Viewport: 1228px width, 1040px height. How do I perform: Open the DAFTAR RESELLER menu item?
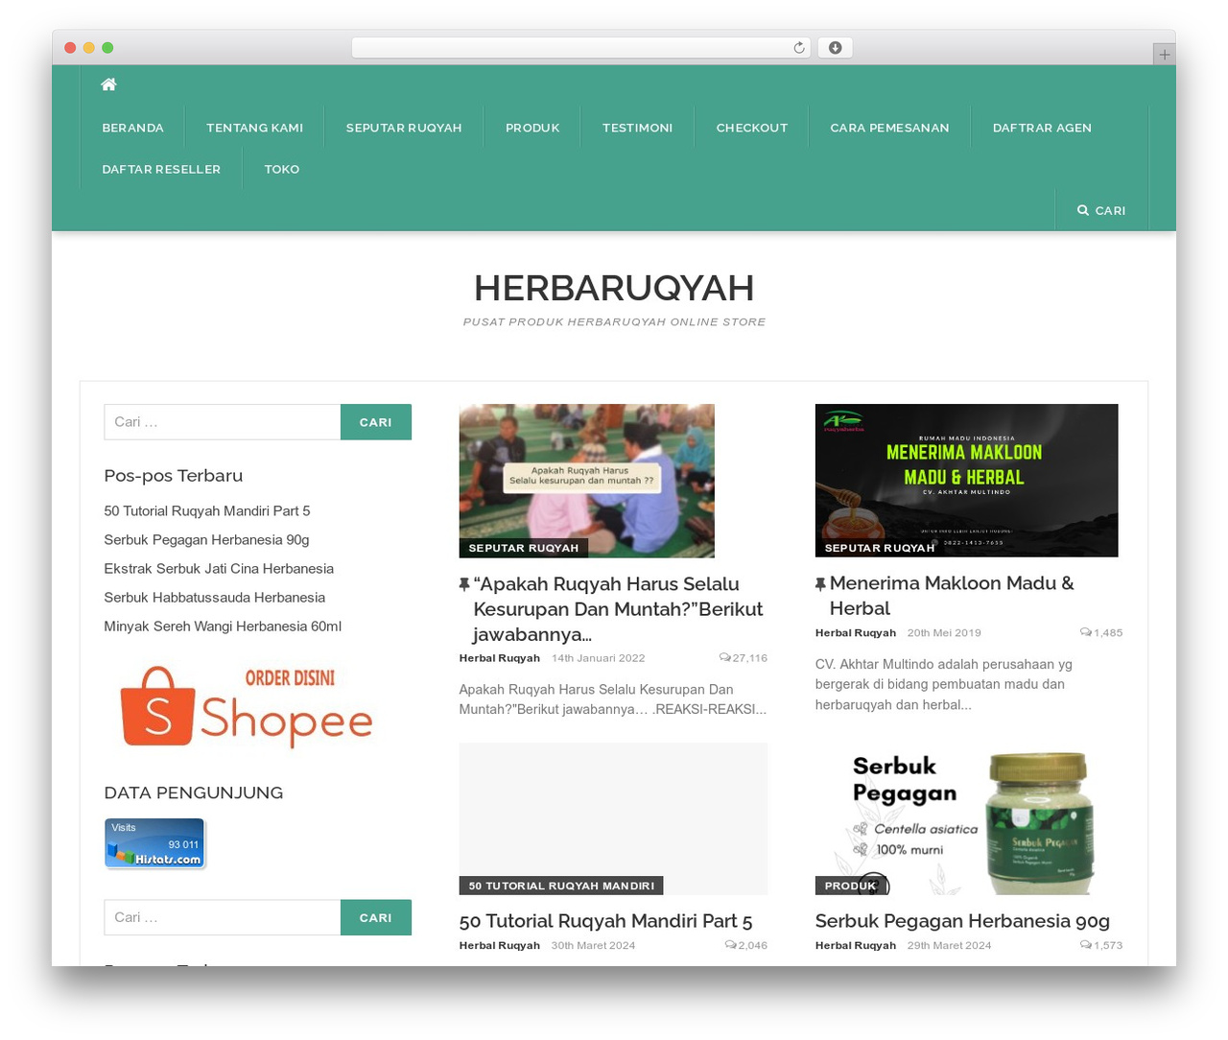coord(161,169)
